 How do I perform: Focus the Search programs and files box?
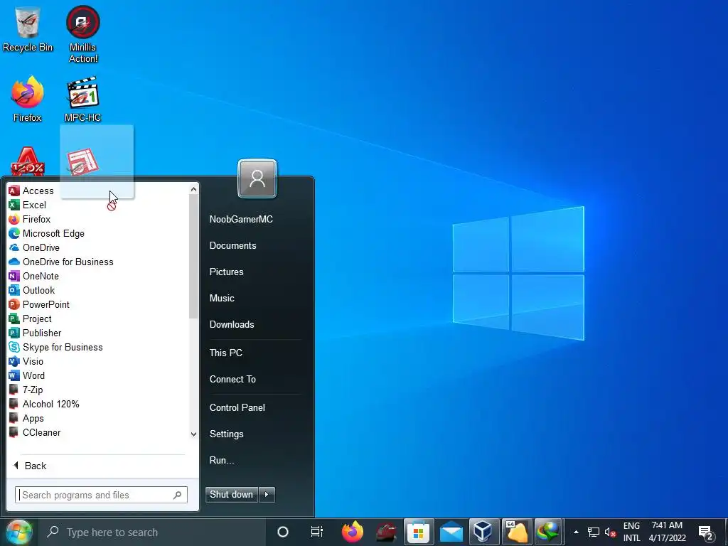click(x=101, y=495)
